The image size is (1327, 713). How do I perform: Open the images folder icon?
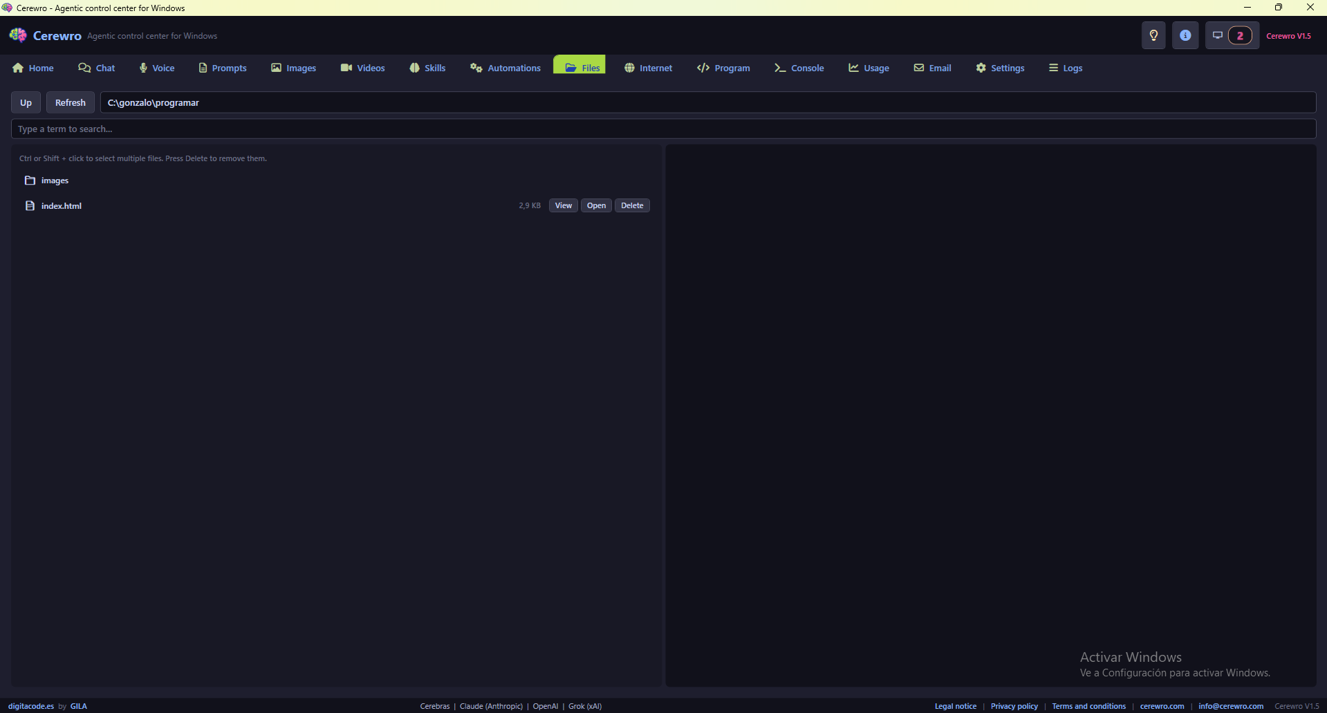click(x=30, y=180)
